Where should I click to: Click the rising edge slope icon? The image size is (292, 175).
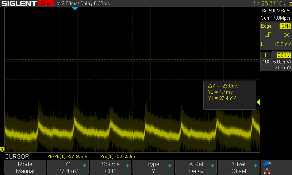click(x=268, y=35)
